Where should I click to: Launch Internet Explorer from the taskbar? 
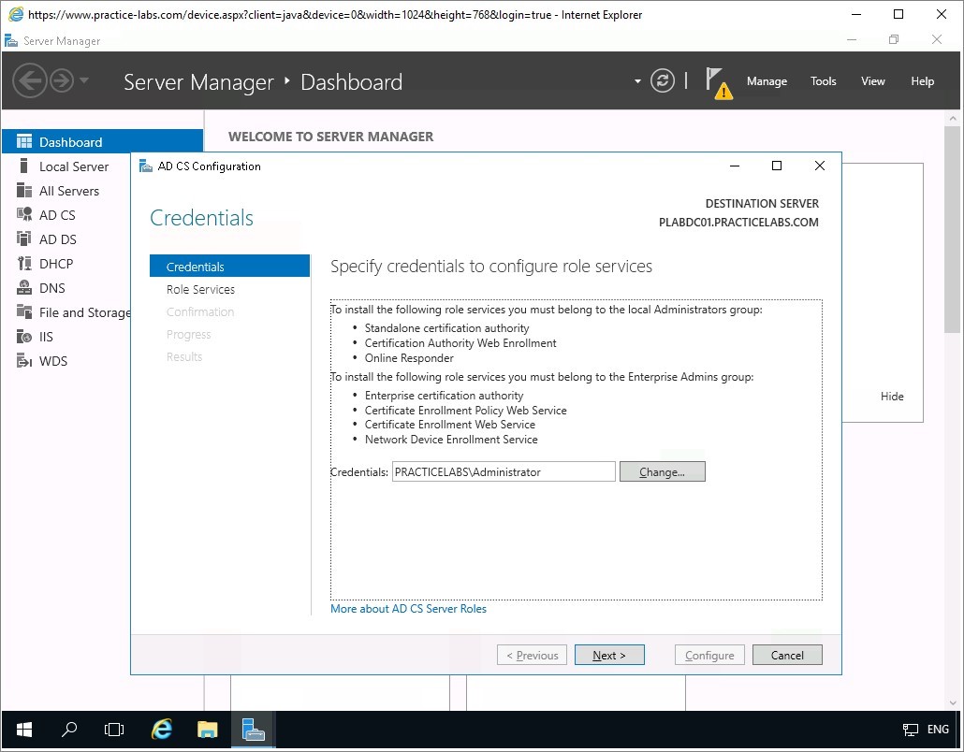pos(162,730)
